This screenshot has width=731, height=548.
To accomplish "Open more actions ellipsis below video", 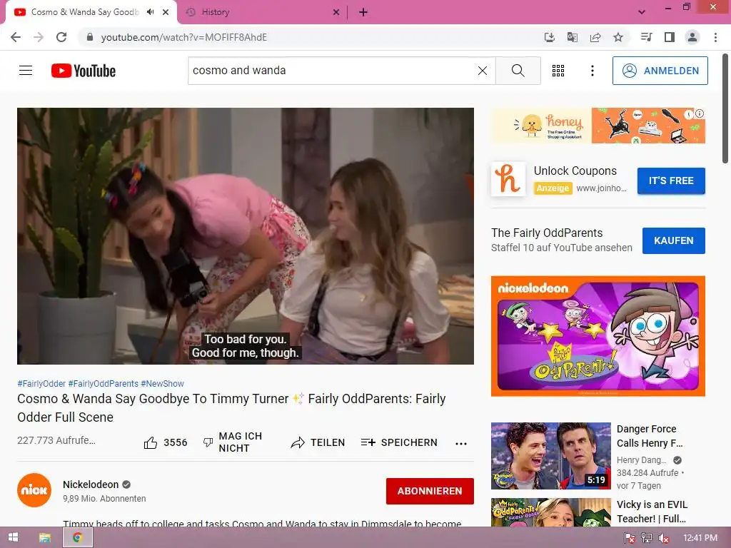I will pyautogui.click(x=461, y=443).
